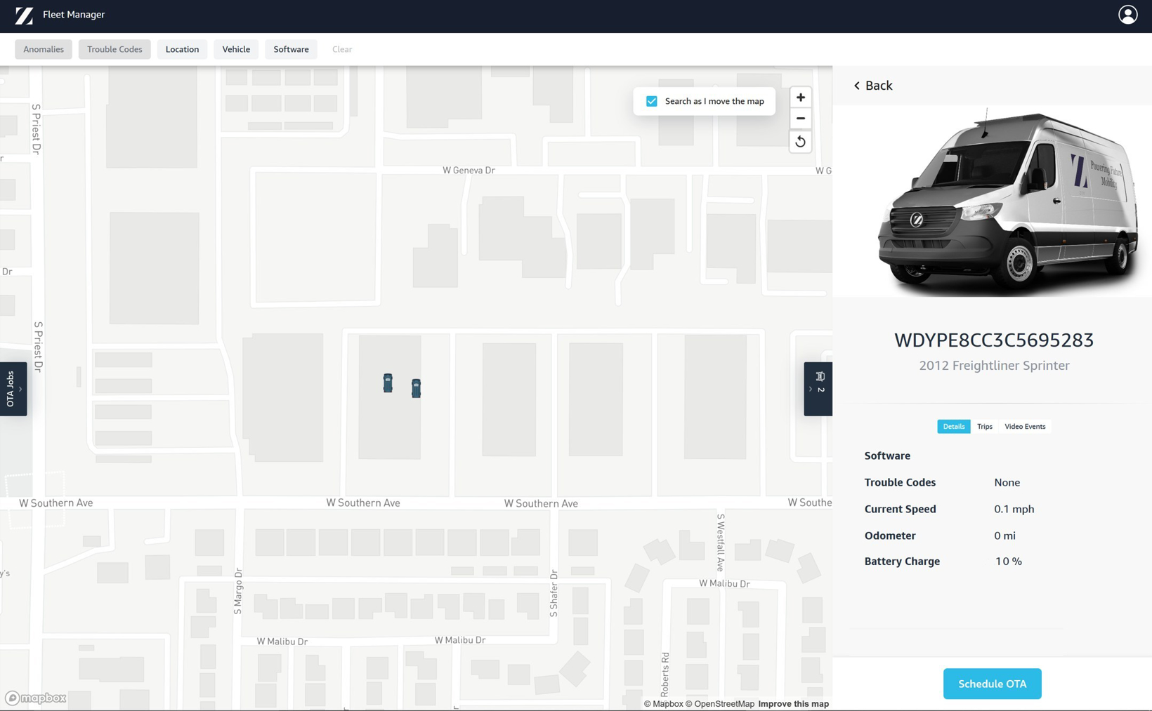Click the 2012 Freightliner Sprinter label
The image size is (1152, 711).
[x=994, y=366]
